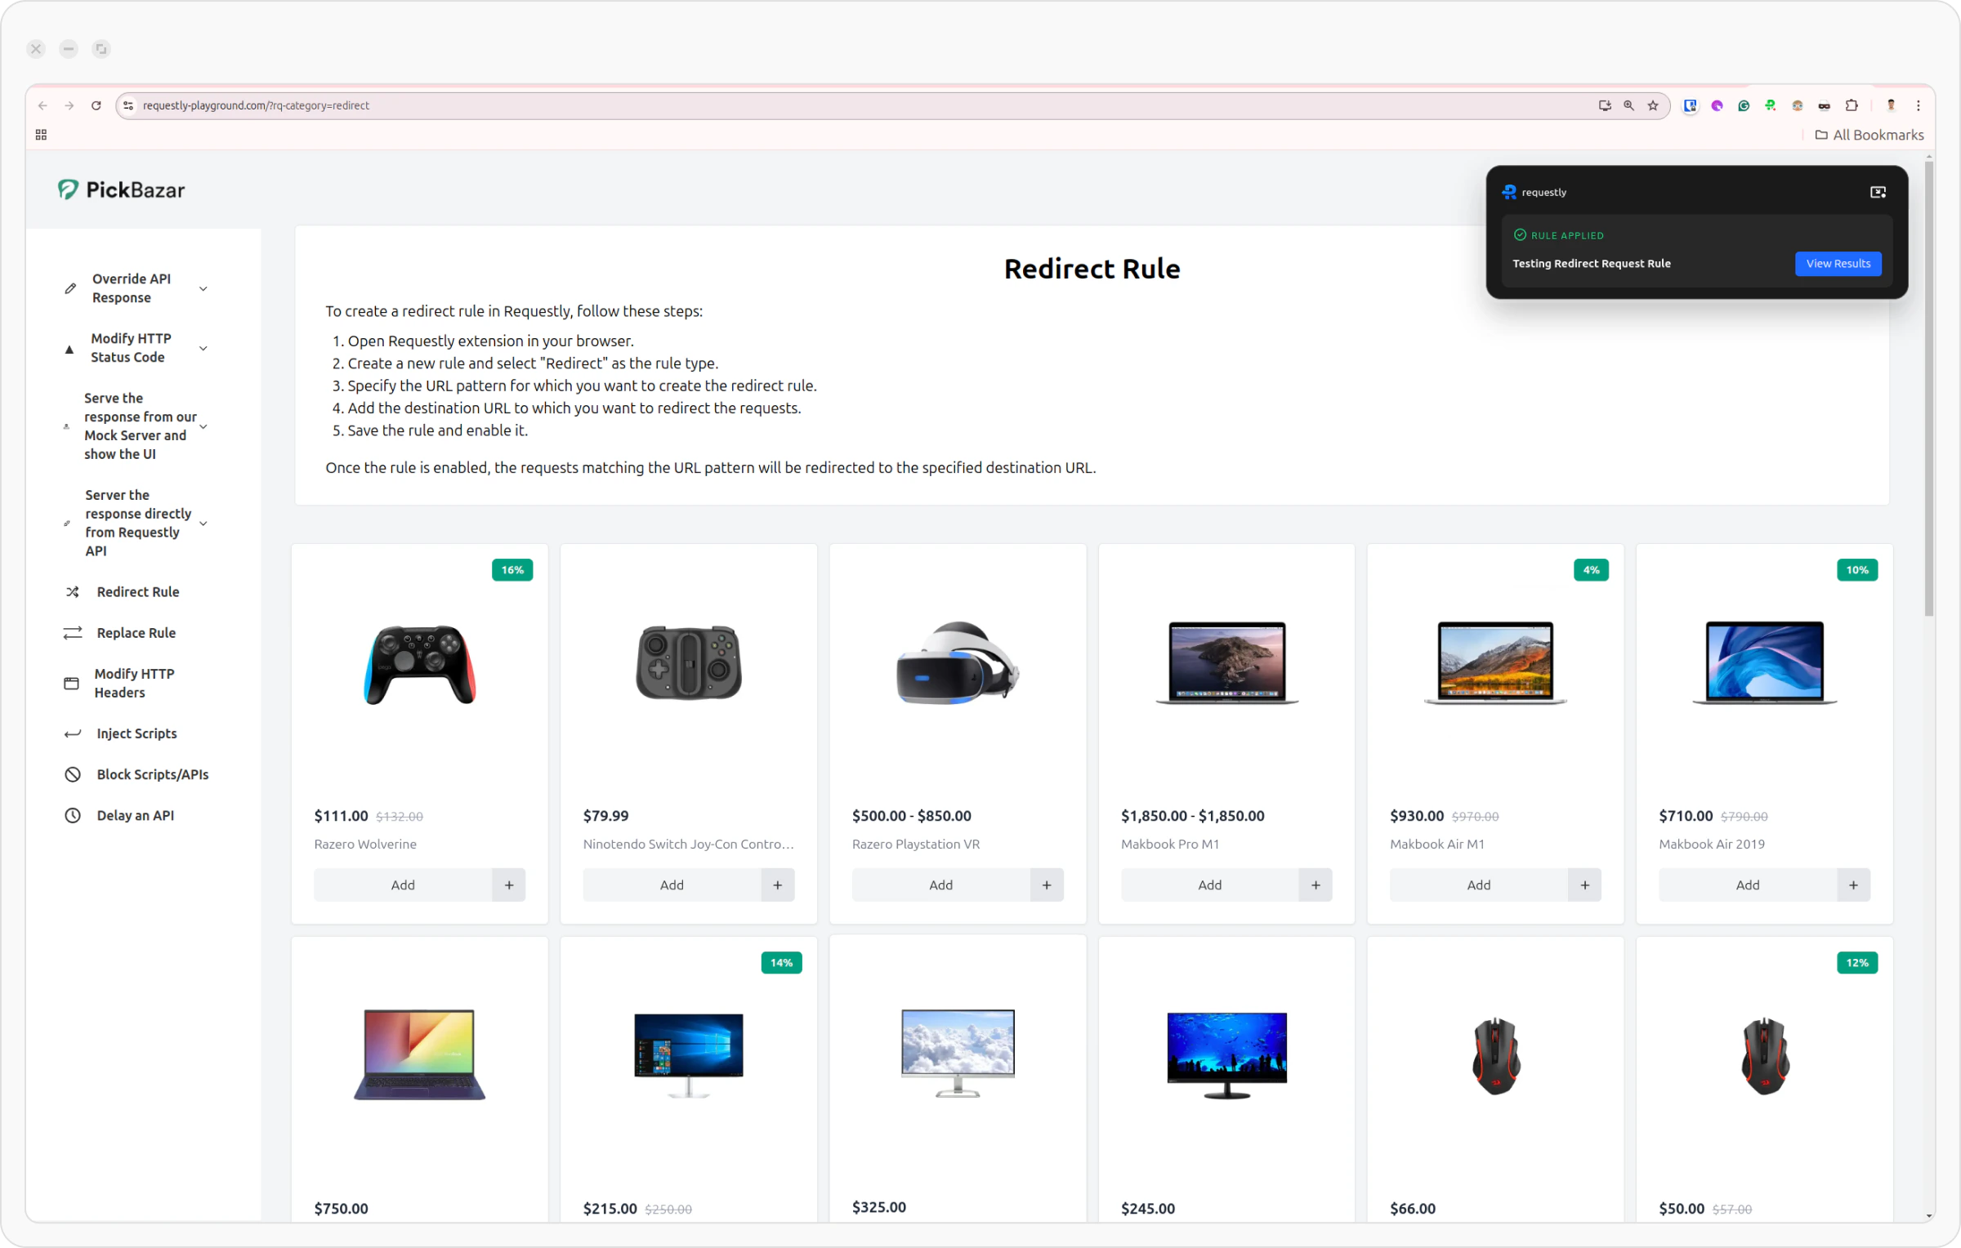This screenshot has height=1248, width=1961.
Task: Open the Redirect Rule sidebar item
Action: tap(137, 591)
